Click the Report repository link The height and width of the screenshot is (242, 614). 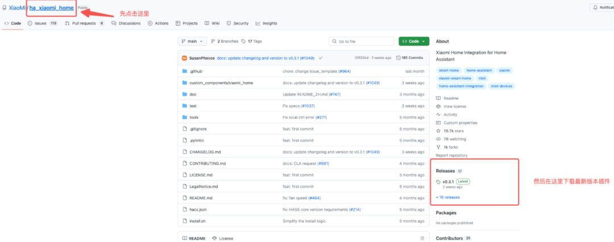[451, 156]
